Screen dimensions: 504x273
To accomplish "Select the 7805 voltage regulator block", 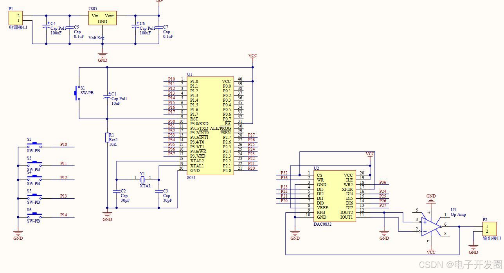I will (103, 18).
